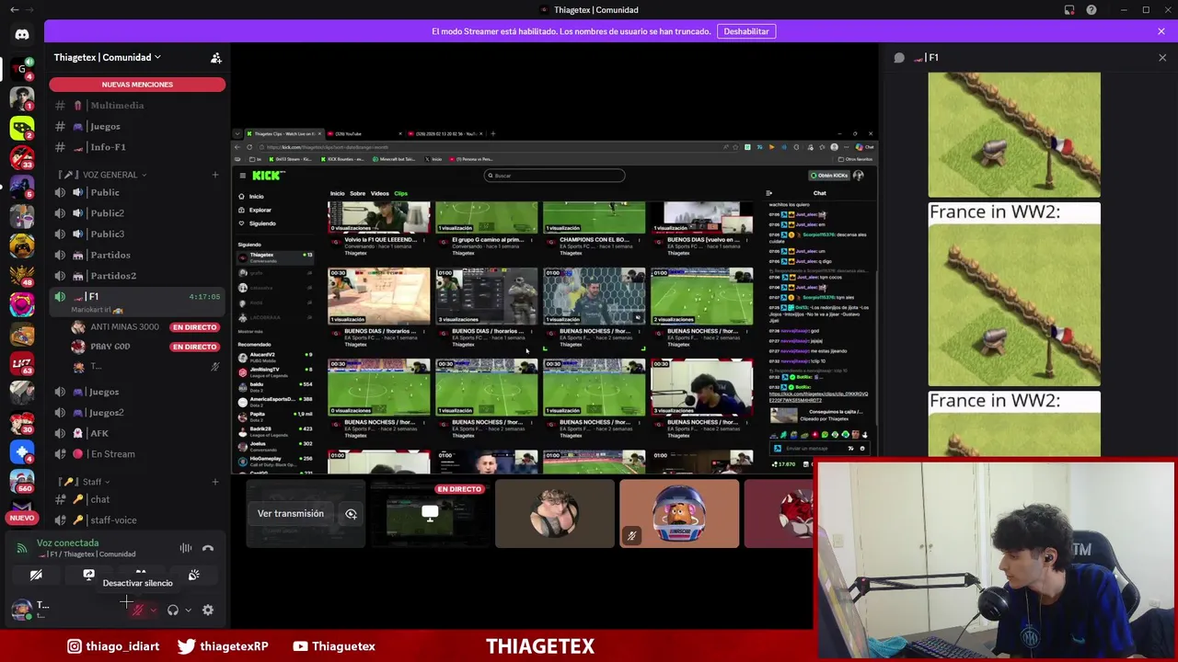The height and width of the screenshot is (662, 1178).
Task: Share your screen from voice panel
Action: pyautogui.click(x=88, y=575)
